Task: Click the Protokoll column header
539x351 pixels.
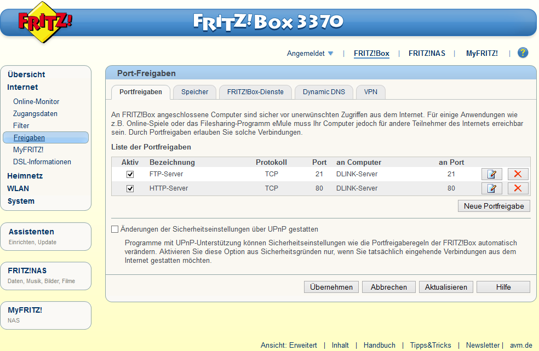Action: click(271, 162)
